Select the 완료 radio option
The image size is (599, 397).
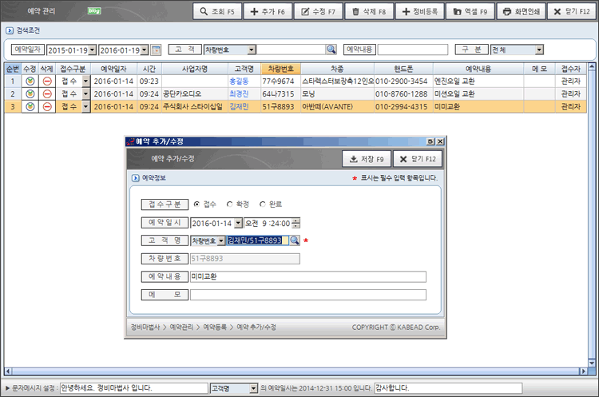point(263,204)
